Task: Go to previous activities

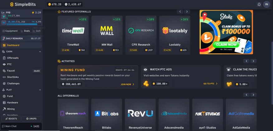Action: pyautogui.click(x=247, y=61)
